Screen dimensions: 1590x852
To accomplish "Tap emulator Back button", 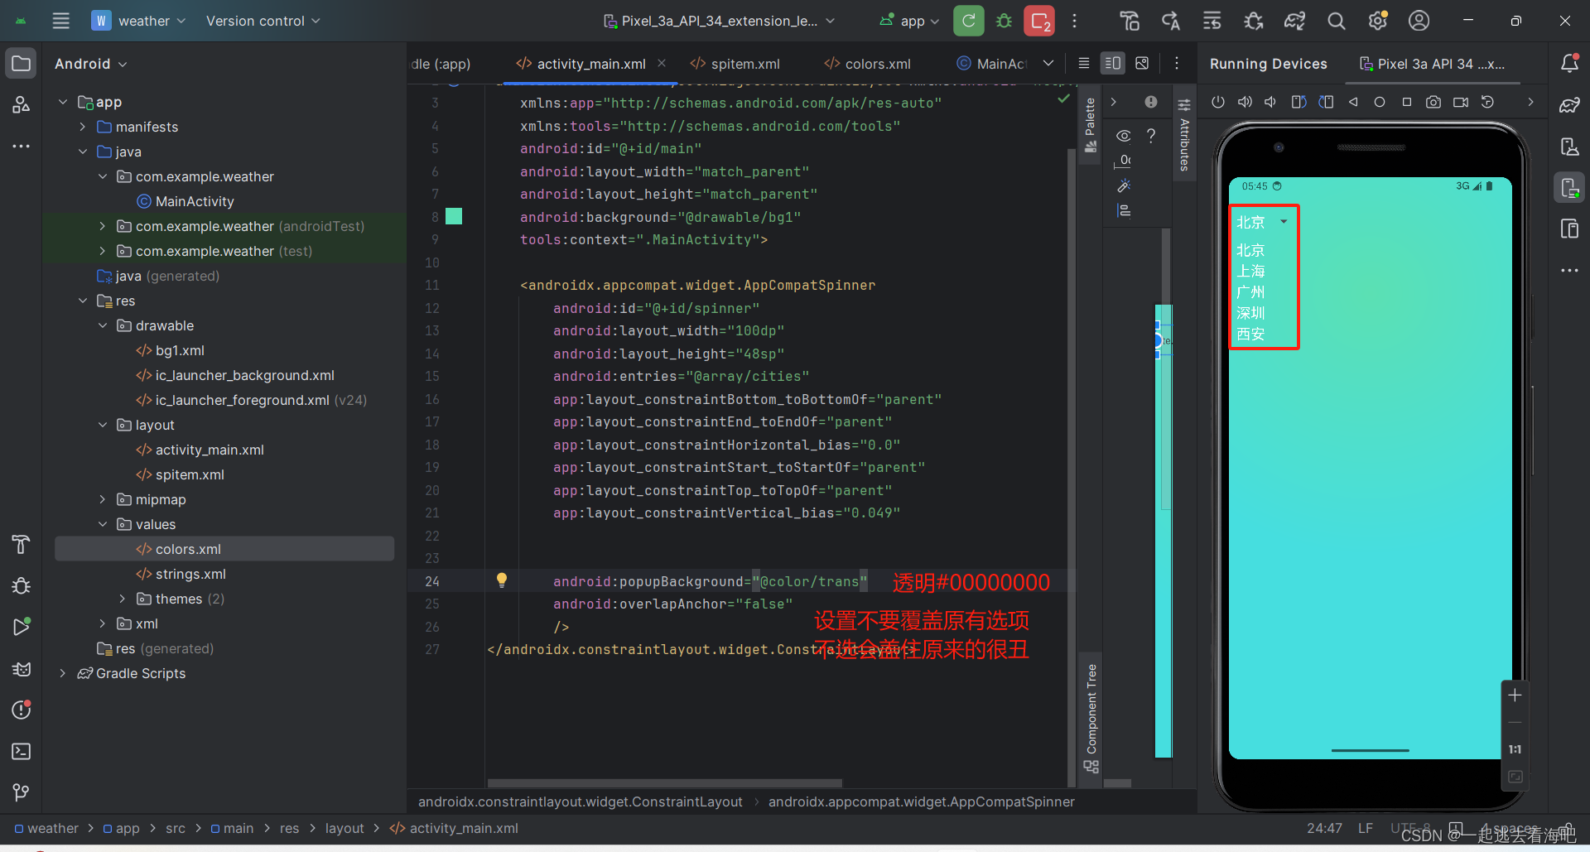I will click(x=1353, y=102).
